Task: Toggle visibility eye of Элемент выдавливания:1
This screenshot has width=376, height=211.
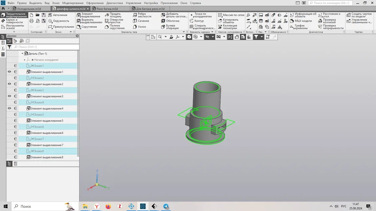Action: 9,72
